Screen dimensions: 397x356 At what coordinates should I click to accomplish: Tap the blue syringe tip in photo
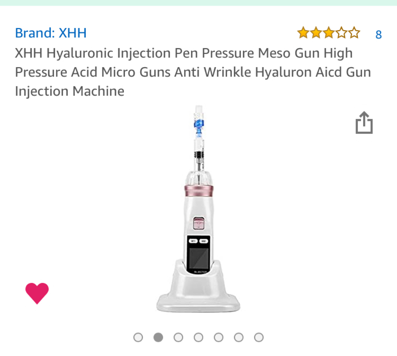(x=198, y=125)
